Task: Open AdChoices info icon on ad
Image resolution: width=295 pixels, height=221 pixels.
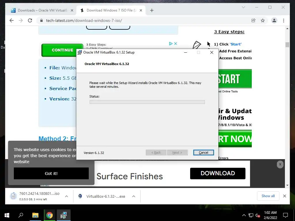Action: coord(171,44)
